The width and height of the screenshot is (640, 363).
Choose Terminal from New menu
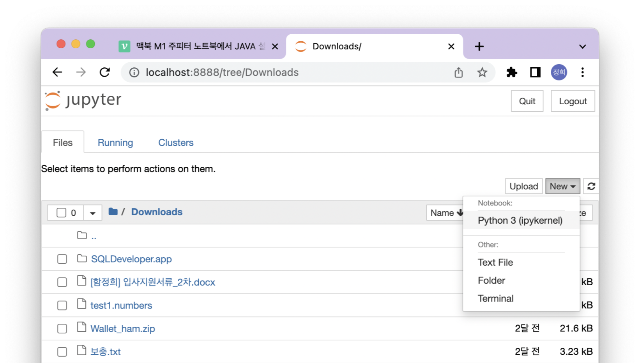[x=521, y=298]
